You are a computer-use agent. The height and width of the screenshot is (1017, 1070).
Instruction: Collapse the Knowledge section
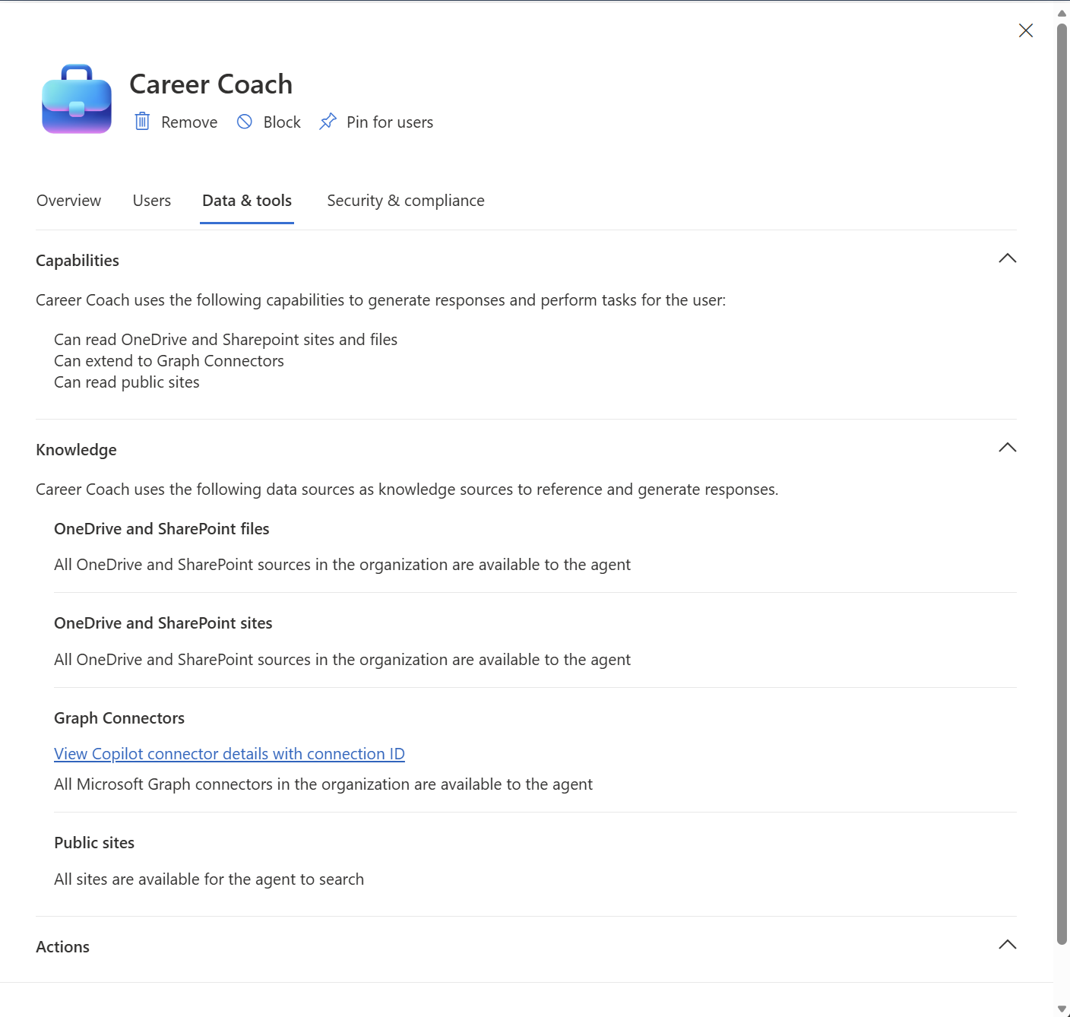pyautogui.click(x=1007, y=448)
